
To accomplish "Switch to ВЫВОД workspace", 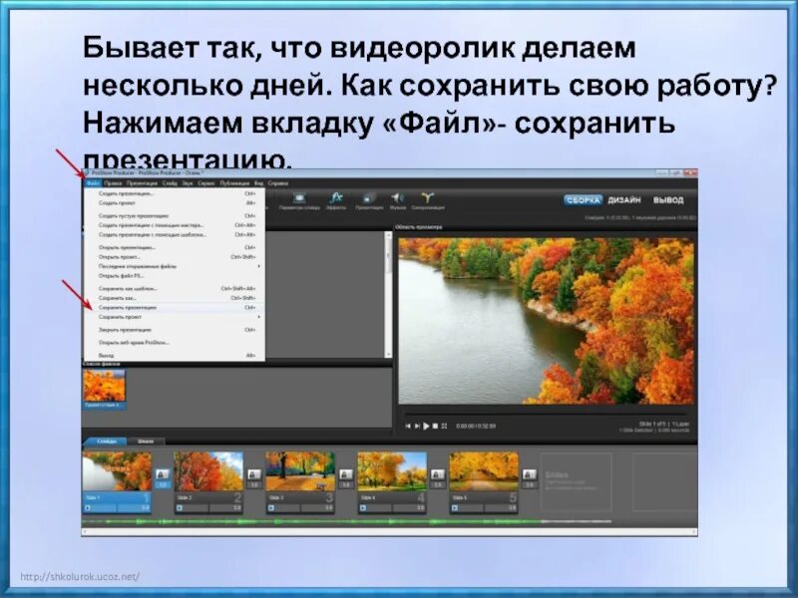I will tap(668, 200).
